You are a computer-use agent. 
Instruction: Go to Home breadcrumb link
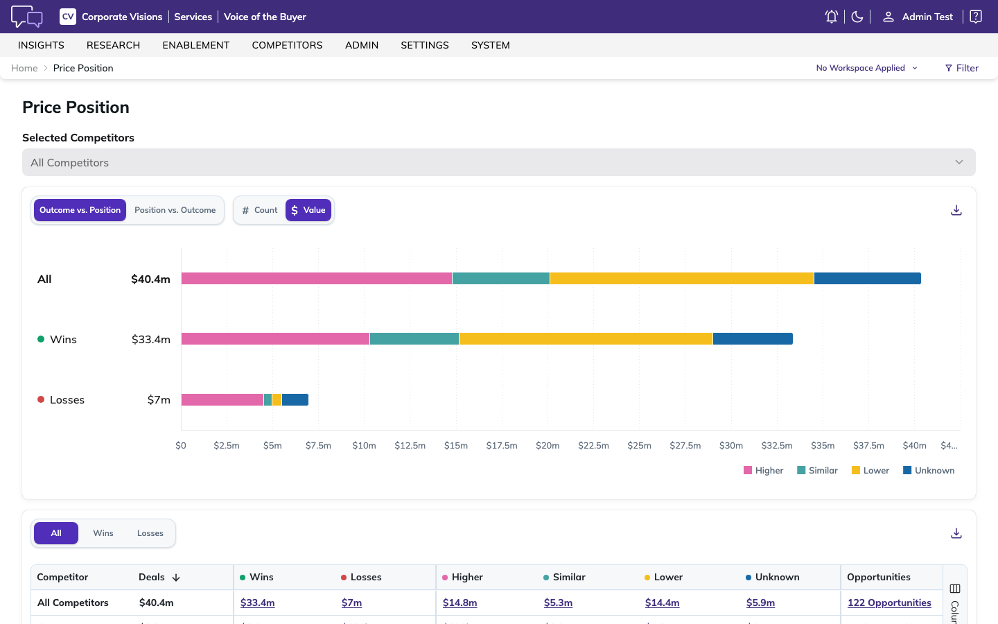click(24, 68)
